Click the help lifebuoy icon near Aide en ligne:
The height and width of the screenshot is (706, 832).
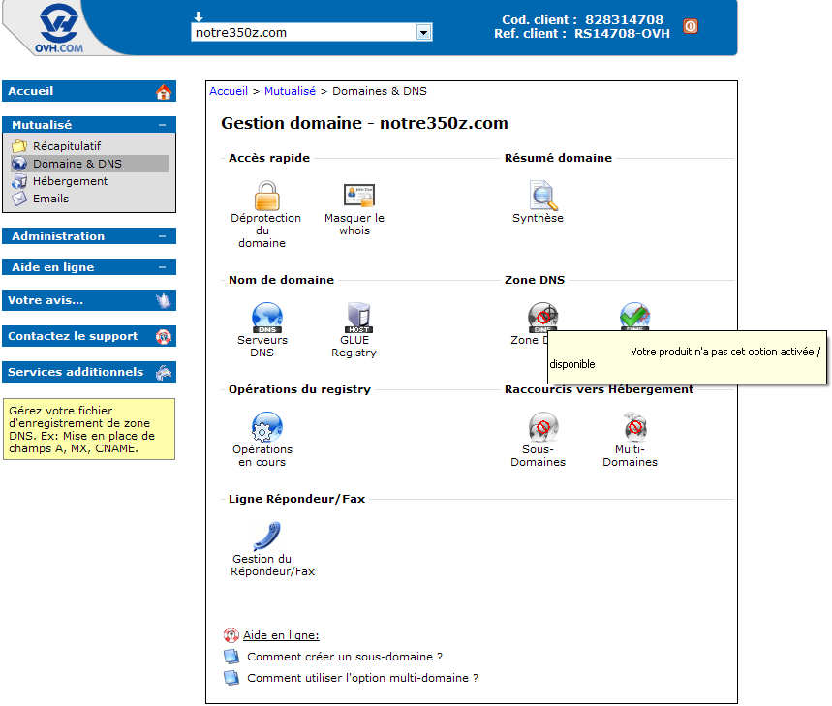(x=231, y=635)
